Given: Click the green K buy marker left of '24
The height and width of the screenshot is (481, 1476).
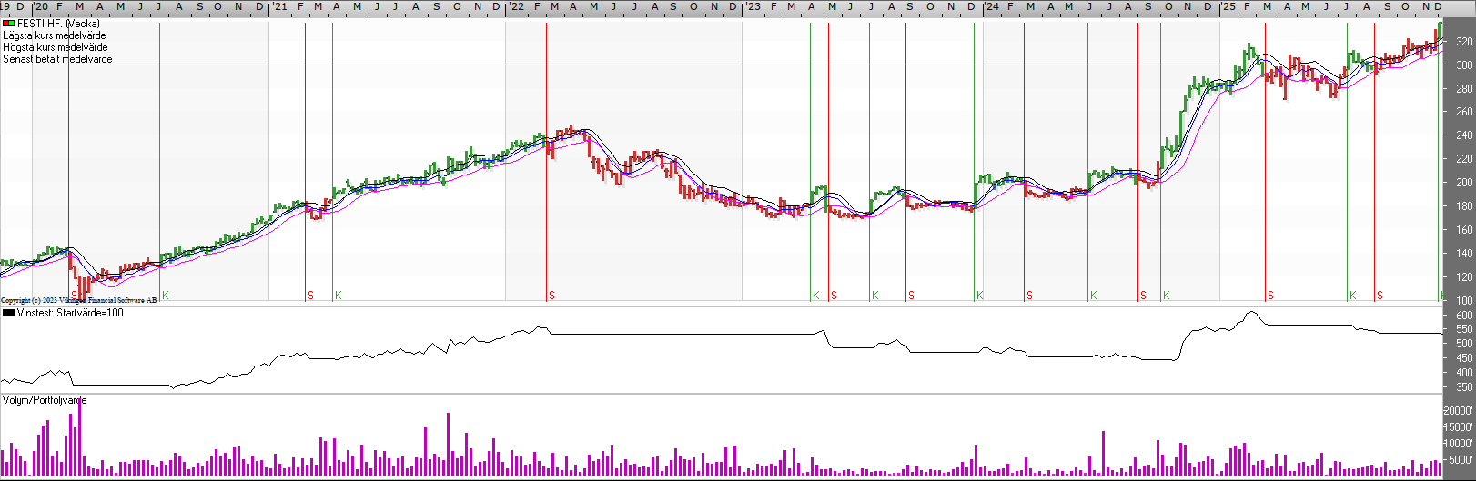Looking at the screenshot, I should (980, 296).
